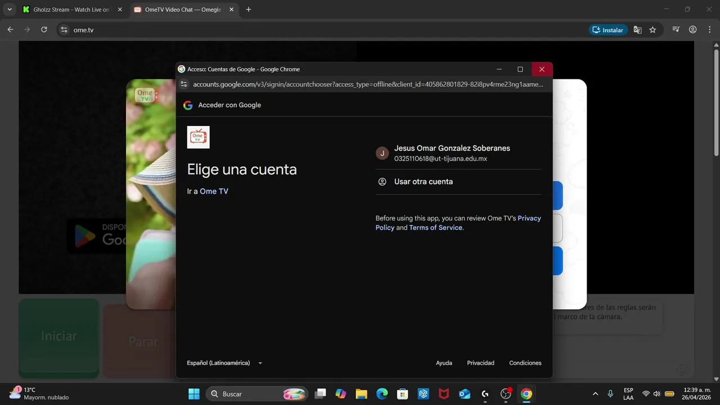Image resolution: width=720 pixels, height=405 pixels.
Task: Close the OmeTV Video Chat tab
Action: pyautogui.click(x=231, y=10)
